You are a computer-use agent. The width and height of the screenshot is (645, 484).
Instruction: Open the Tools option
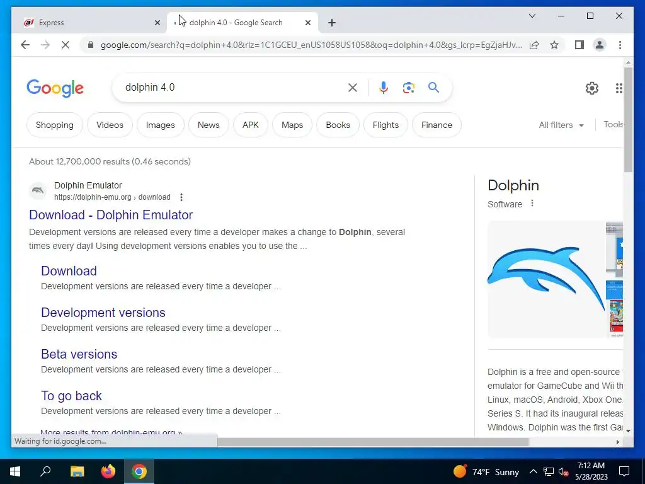(x=614, y=124)
